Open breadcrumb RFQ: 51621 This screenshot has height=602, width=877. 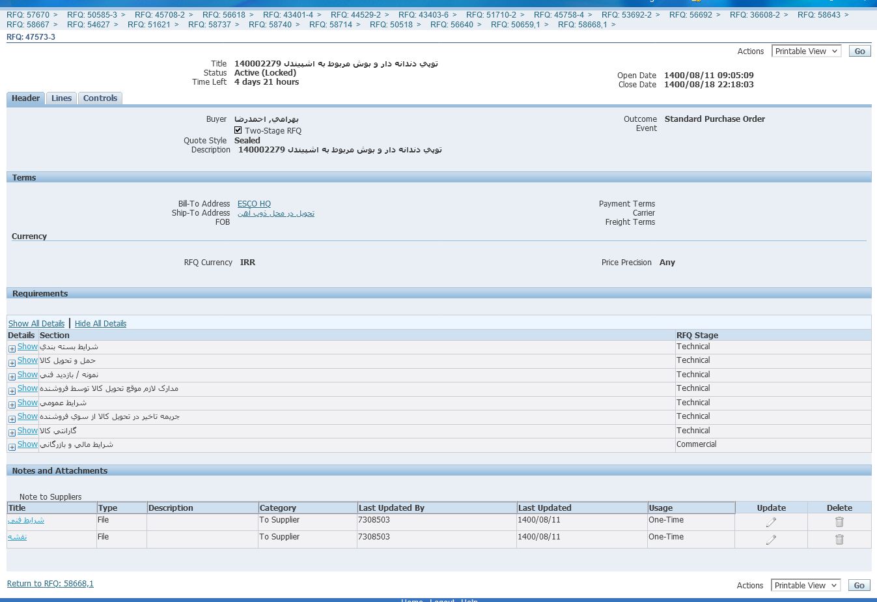pos(149,24)
